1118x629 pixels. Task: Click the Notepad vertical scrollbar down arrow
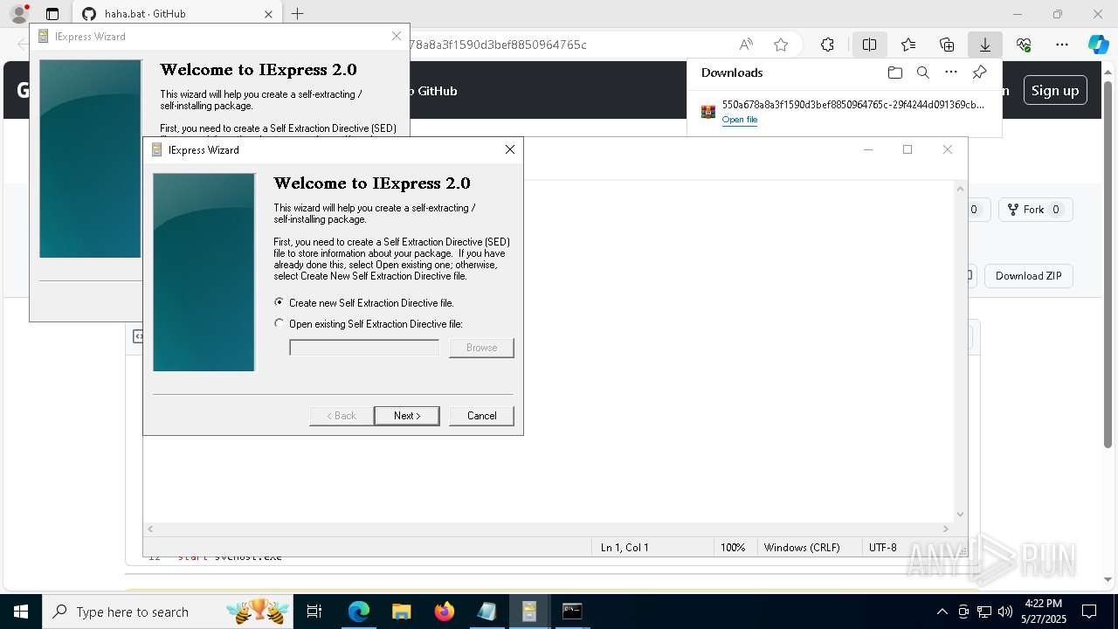coord(961,515)
